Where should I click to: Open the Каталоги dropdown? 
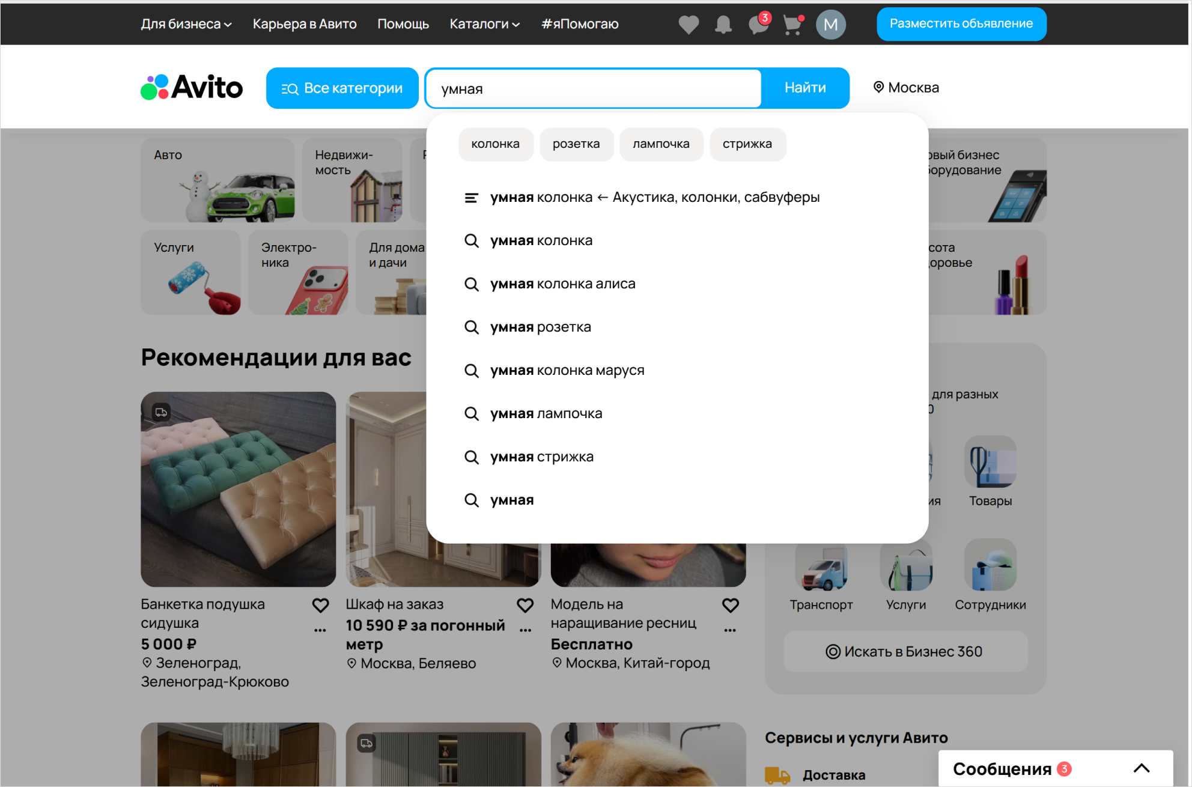[484, 24]
